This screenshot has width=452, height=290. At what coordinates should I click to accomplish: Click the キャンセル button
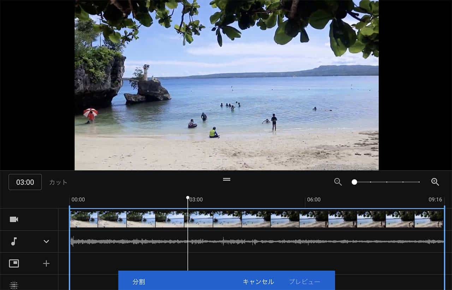pos(258,282)
